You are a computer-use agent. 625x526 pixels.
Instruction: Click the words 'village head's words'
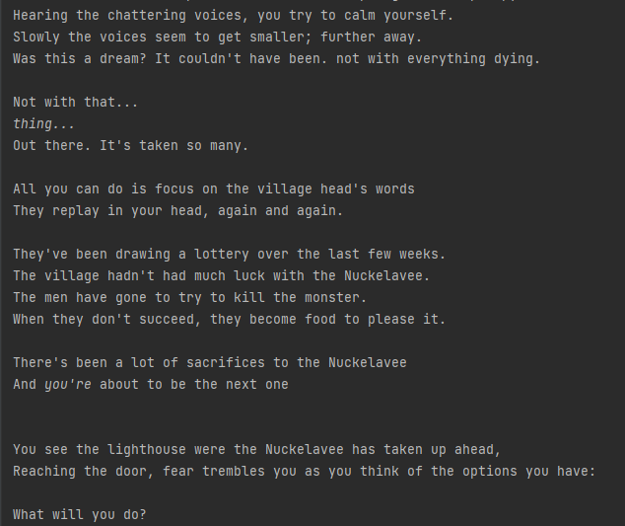[x=335, y=189]
